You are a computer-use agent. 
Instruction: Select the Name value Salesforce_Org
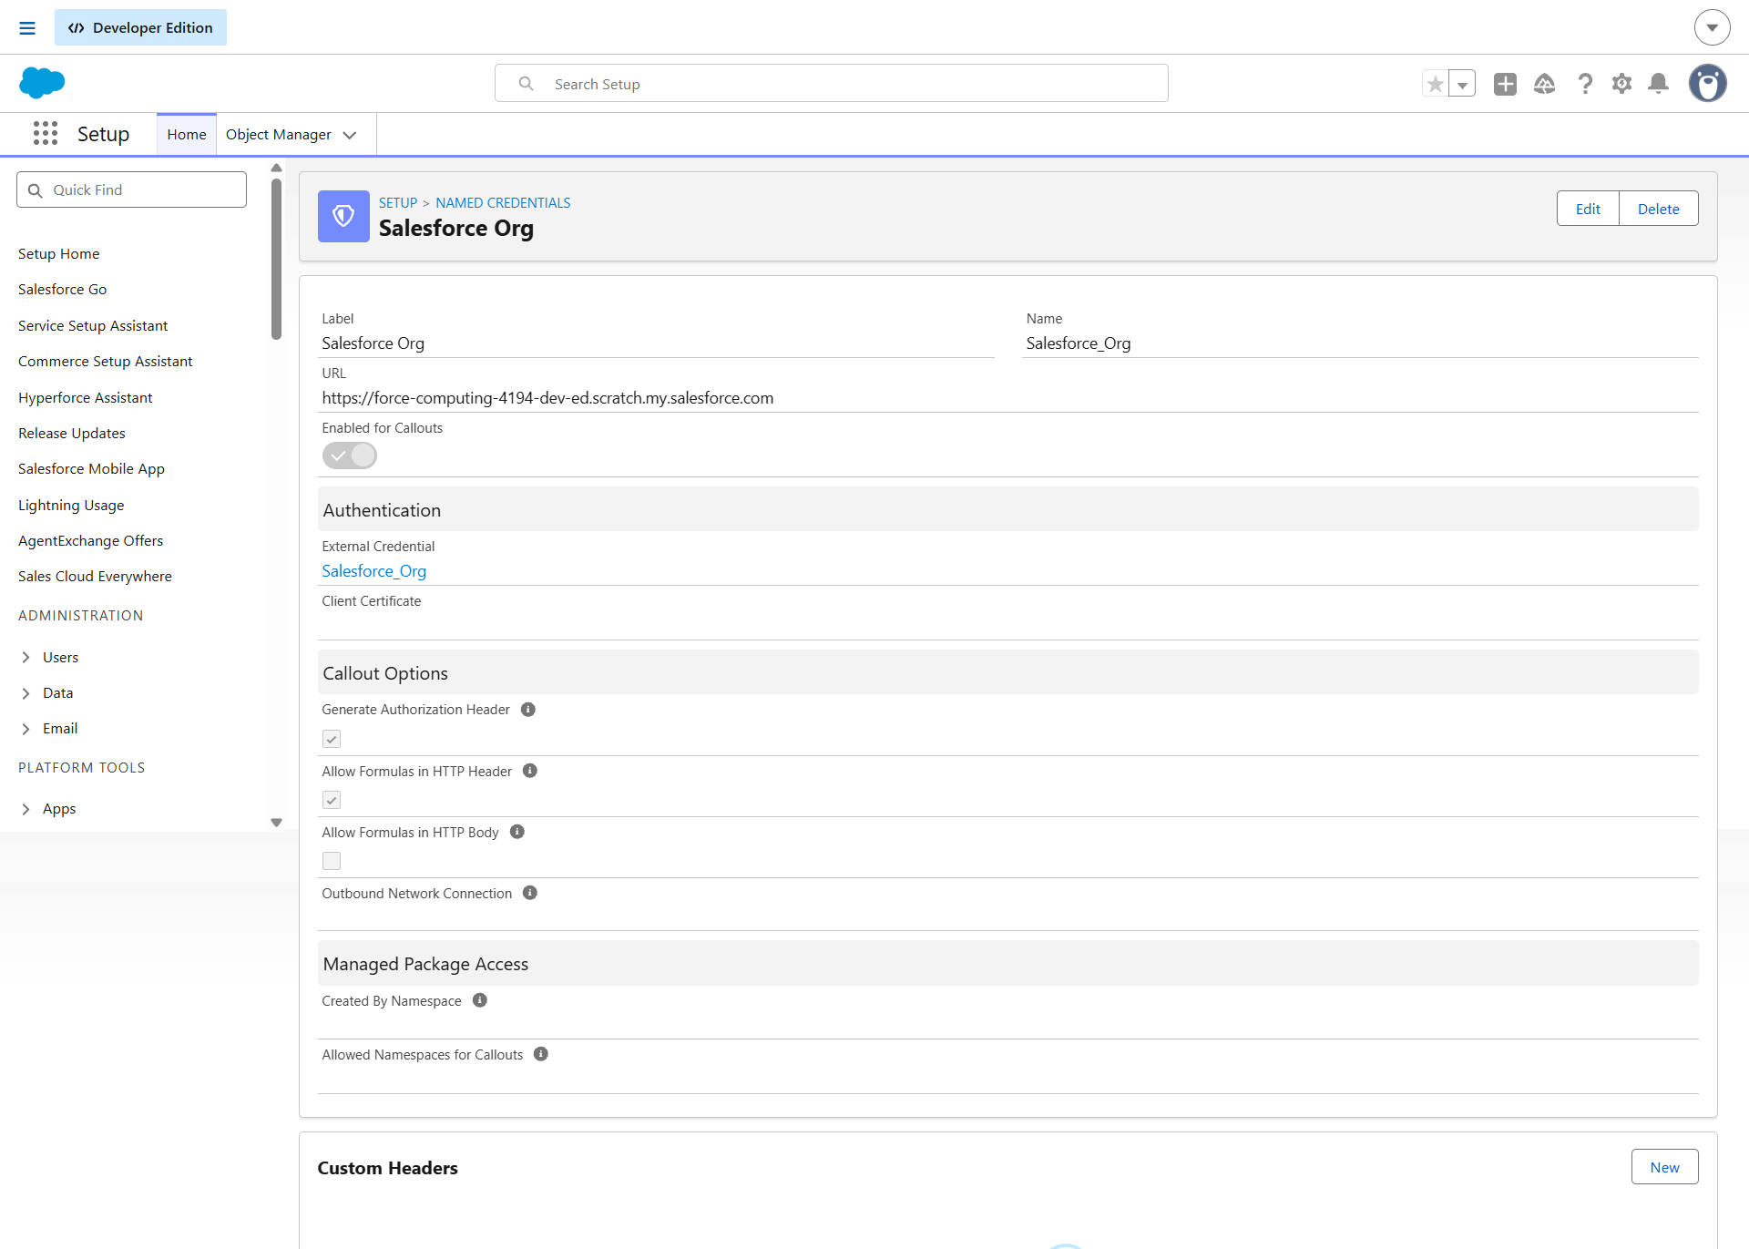coord(1079,343)
